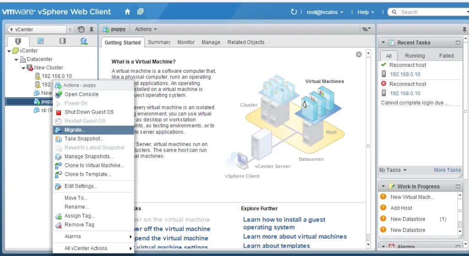Select Move To in the context menu
The height and width of the screenshot is (256, 469).
[x=93, y=198]
